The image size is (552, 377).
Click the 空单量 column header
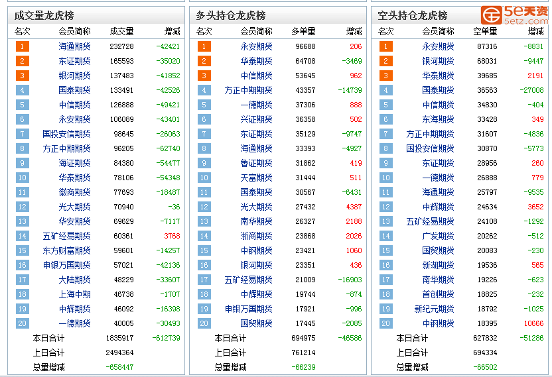pos(485,32)
